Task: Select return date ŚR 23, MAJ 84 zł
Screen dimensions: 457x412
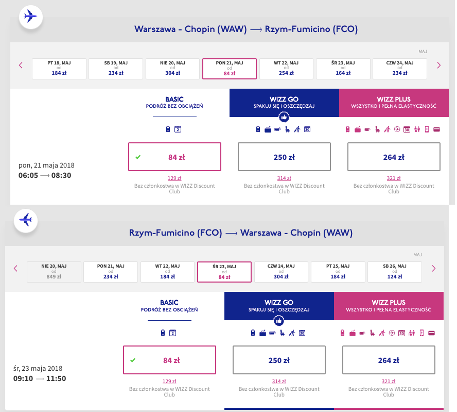Action: point(224,272)
